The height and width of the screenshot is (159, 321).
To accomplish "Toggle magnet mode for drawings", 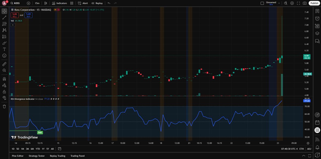I will 4,79.
